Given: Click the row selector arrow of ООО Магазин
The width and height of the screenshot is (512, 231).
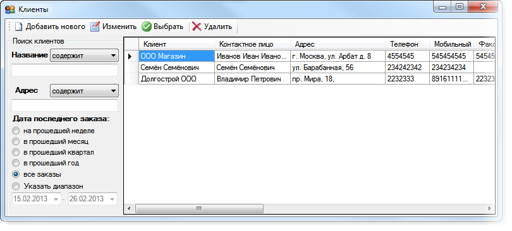Looking at the screenshot, I should click(x=131, y=56).
